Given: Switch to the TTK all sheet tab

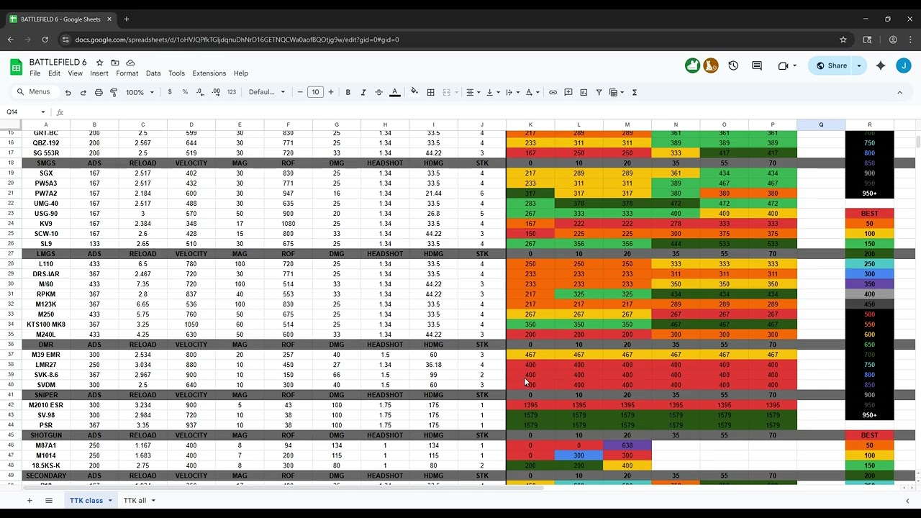Looking at the screenshot, I should (x=135, y=501).
